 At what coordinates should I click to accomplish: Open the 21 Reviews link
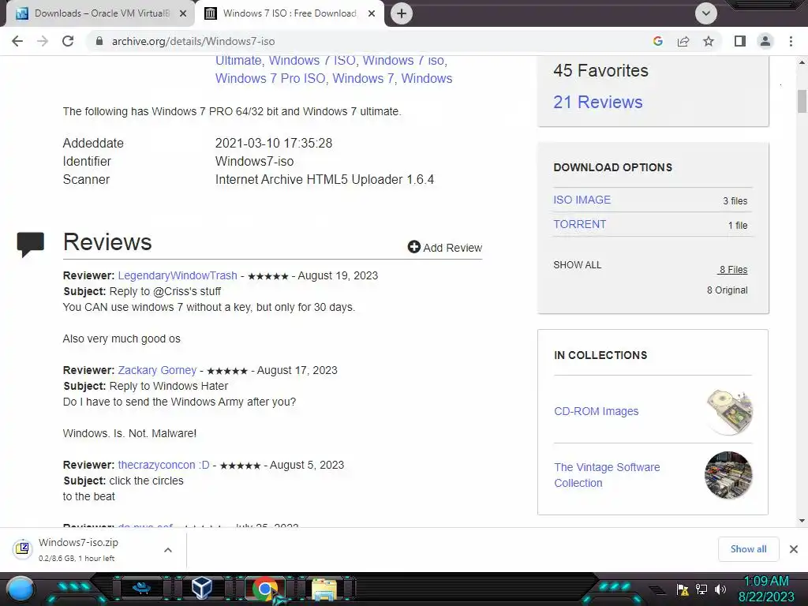pos(598,102)
